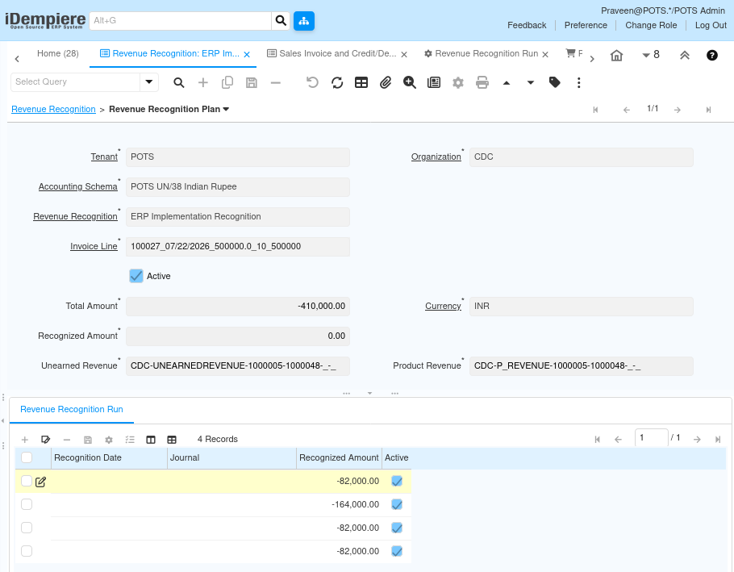Screen dimensions: 734x572
Task: Collapse the detail pane with the small down arrow
Action: pyautogui.click(x=369, y=393)
